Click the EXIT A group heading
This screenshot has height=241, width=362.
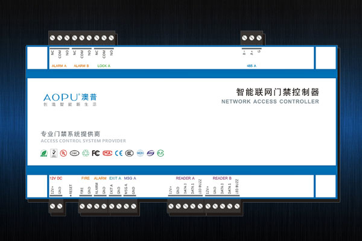pos(115,178)
